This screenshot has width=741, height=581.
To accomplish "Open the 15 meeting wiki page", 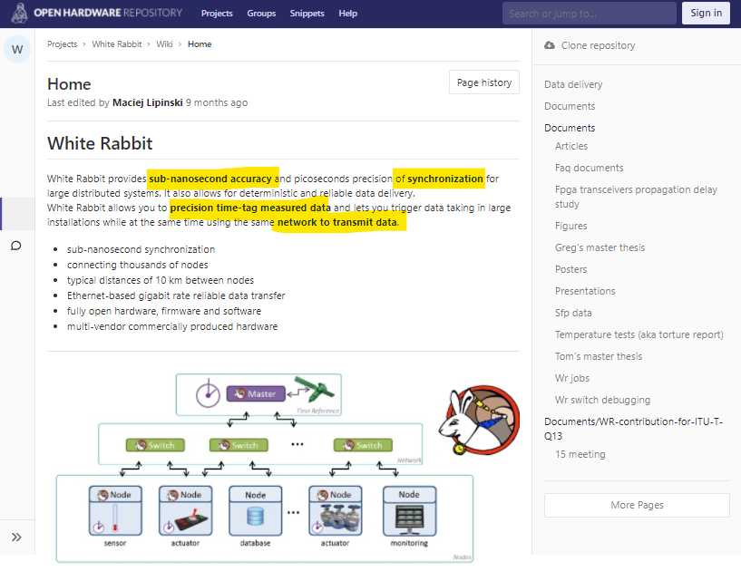I will coord(580,454).
